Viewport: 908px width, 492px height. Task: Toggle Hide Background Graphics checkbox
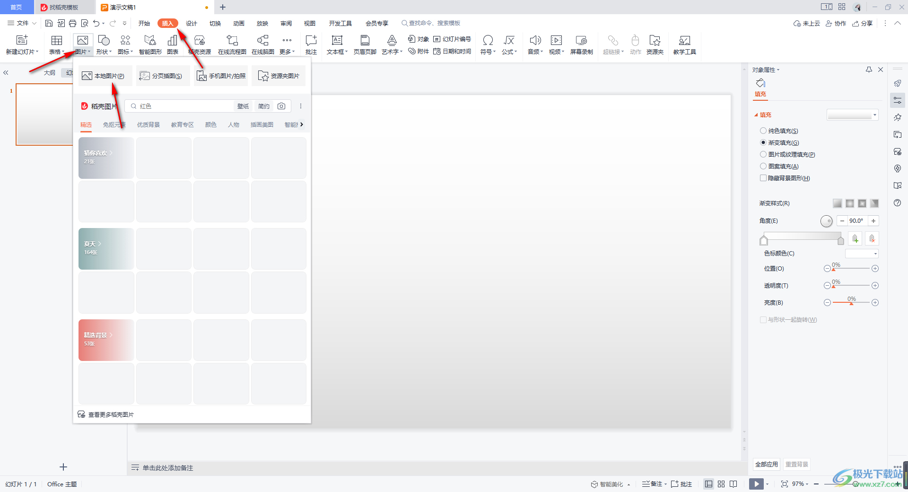[763, 178]
